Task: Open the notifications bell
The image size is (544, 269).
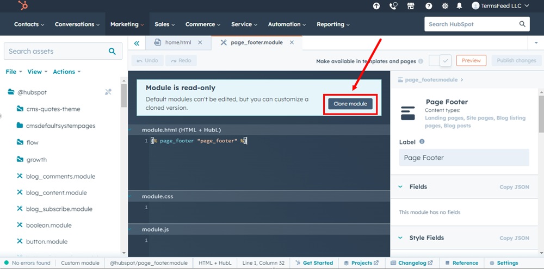Action: click(x=459, y=6)
